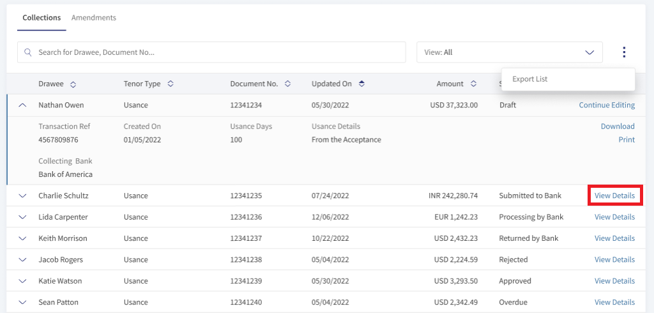Switch to the Amendments tab

[x=94, y=18]
